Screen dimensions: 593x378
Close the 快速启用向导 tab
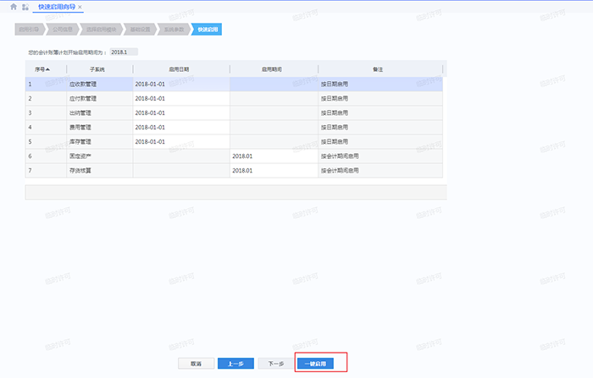(x=80, y=7)
